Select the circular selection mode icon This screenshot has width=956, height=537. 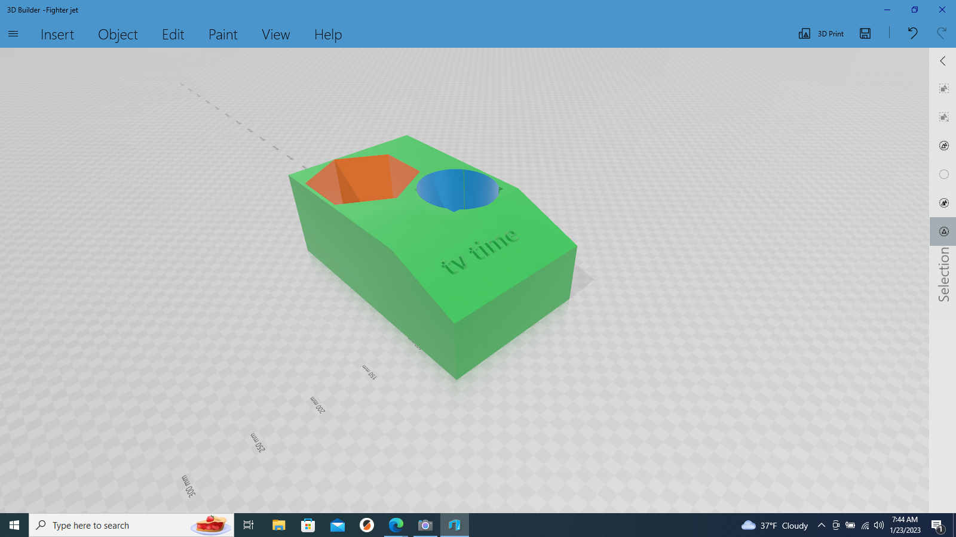943,174
